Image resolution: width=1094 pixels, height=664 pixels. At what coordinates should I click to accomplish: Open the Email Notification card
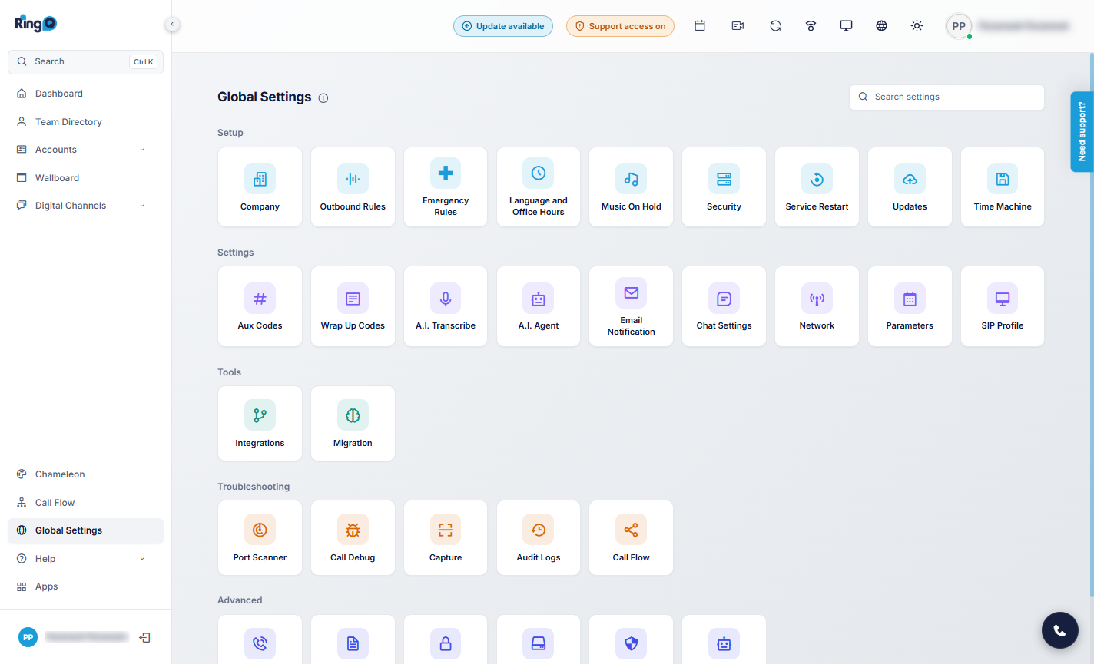click(x=632, y=306)
